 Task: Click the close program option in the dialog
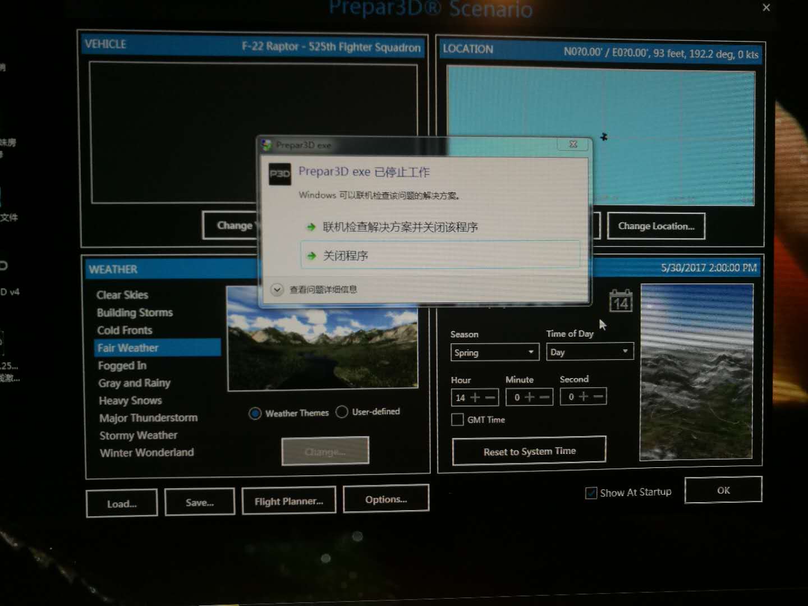tap(440, 255)
